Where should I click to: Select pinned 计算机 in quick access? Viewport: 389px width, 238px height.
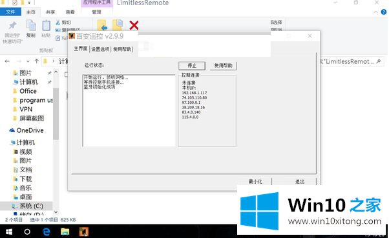[28, 82]
